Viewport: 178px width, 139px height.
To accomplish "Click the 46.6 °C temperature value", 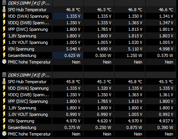I will coord(166,10).
